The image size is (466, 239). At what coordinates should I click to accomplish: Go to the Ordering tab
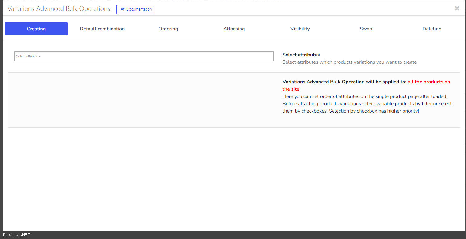point(168,29)
